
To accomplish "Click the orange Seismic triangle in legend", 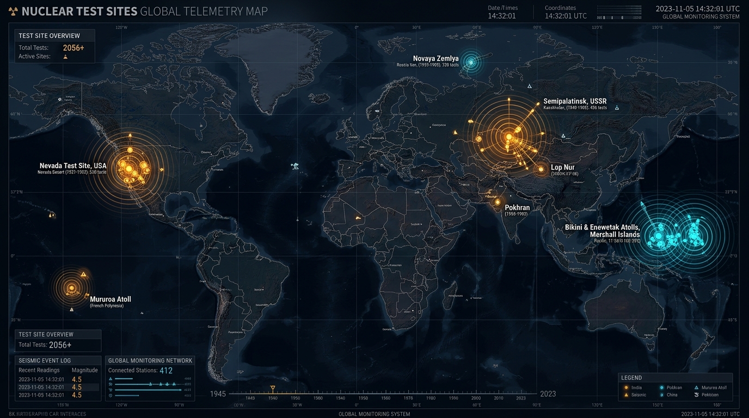I will point(626,395).
